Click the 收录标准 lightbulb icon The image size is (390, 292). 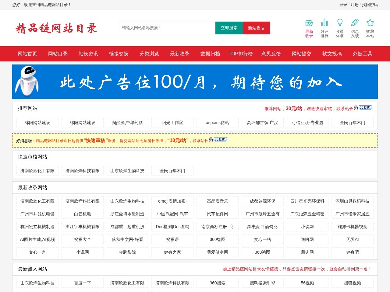click(340, 23)
